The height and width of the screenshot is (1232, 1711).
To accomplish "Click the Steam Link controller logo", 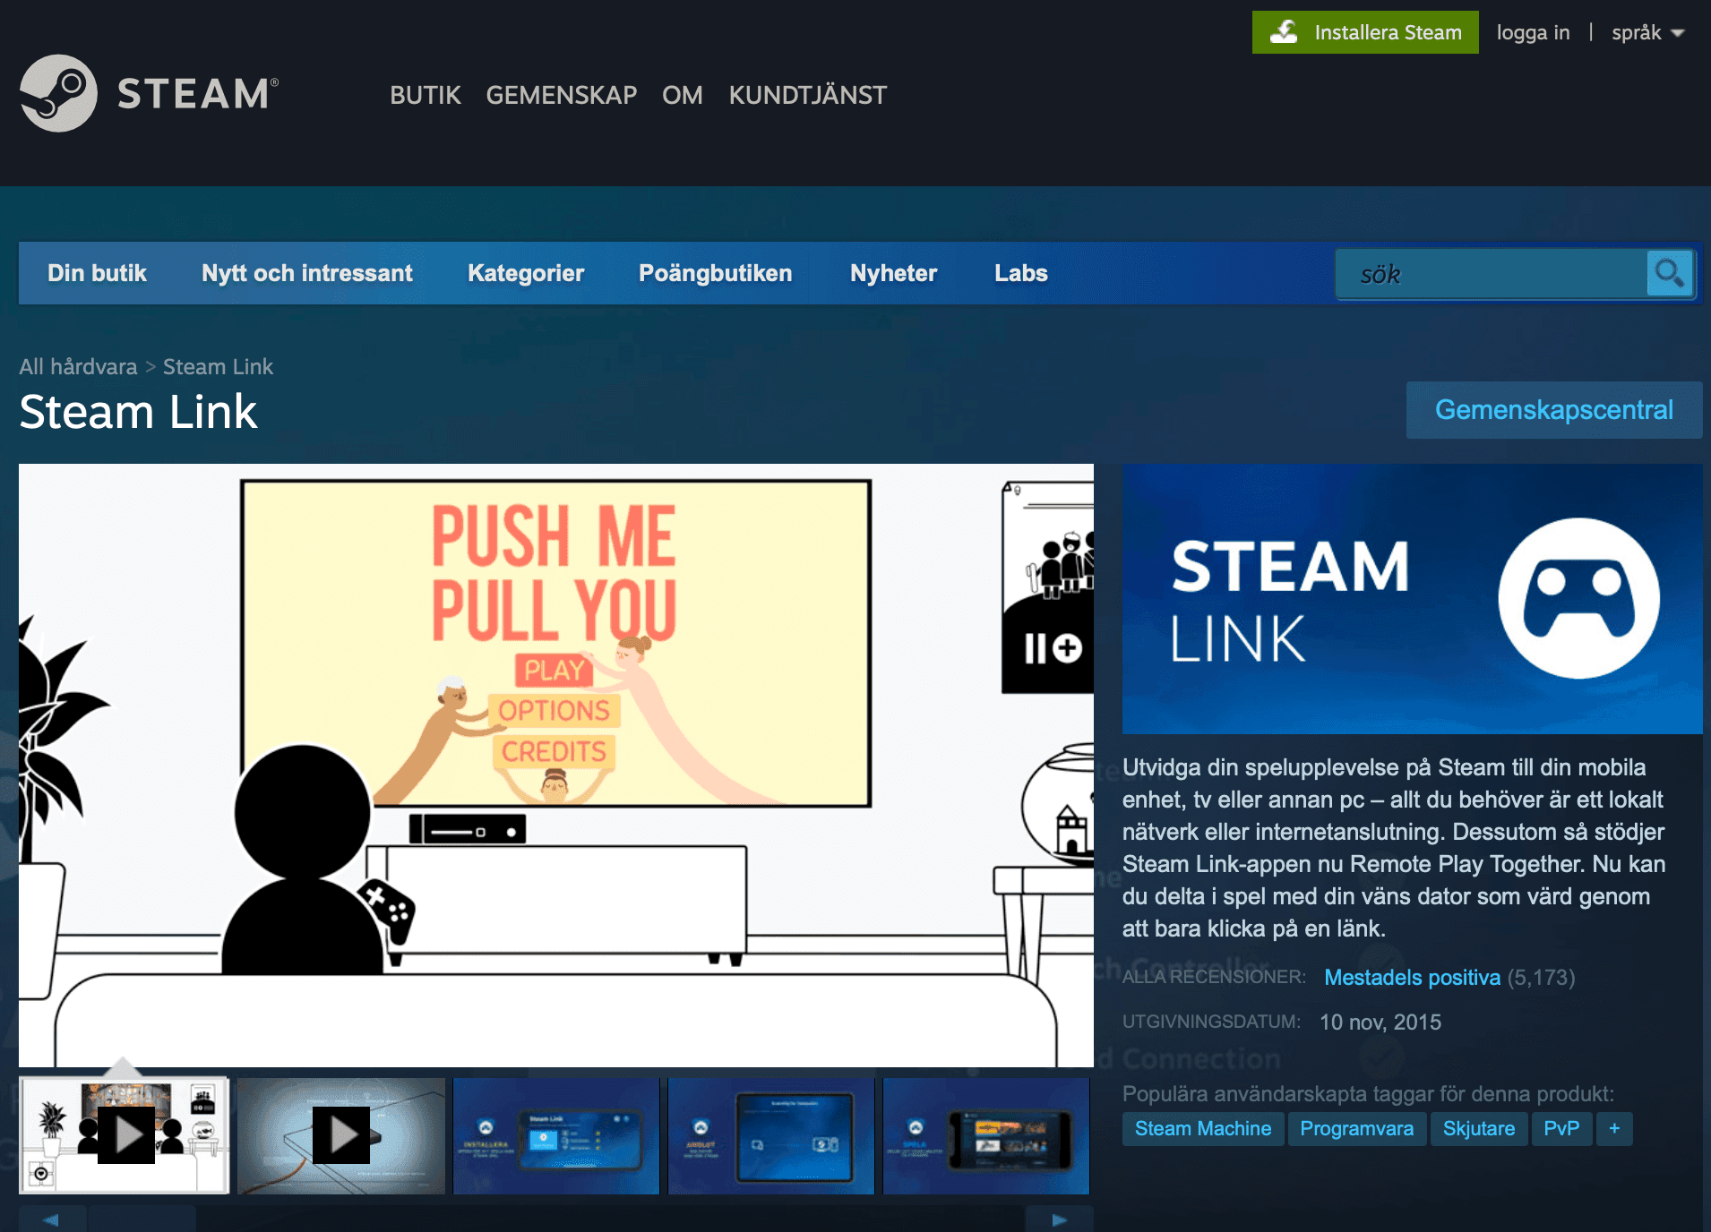I will pyautogui.click(x=1578, y=598).
